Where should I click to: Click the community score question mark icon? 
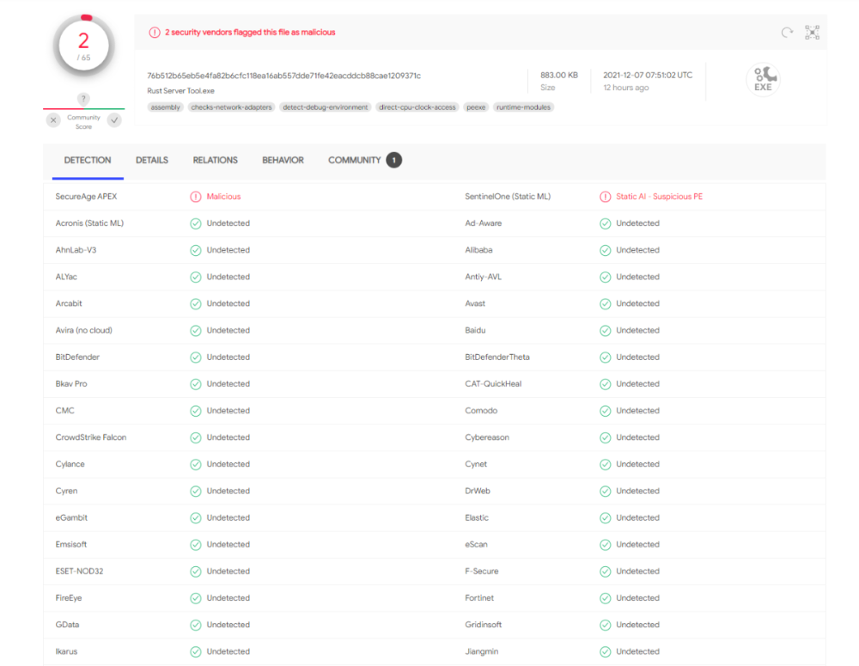click(83, 99)
